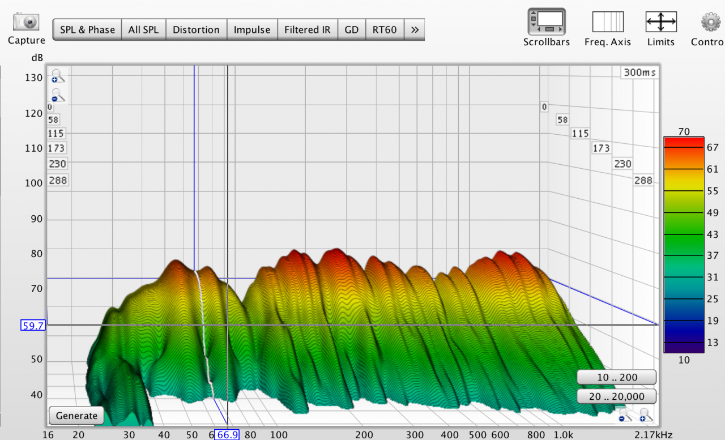Click the 2.17kHz frequency axis label
This screenshot has width=725, height=440.
(x=654, y=435)
